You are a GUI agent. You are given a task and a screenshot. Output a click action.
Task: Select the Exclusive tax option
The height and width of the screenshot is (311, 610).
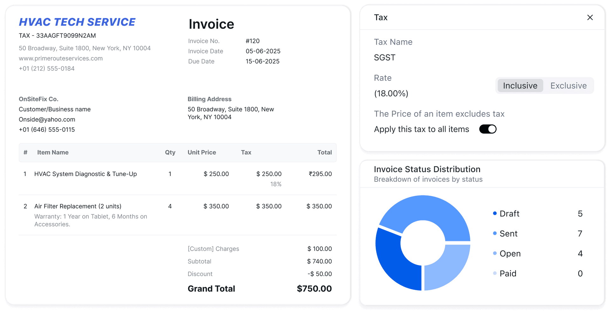568,85
